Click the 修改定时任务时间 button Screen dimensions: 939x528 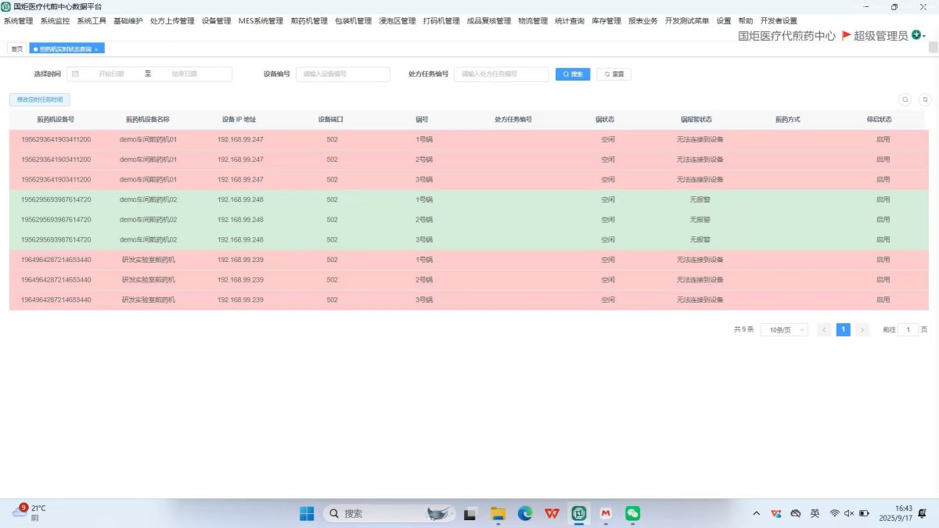tap(39, 99)
